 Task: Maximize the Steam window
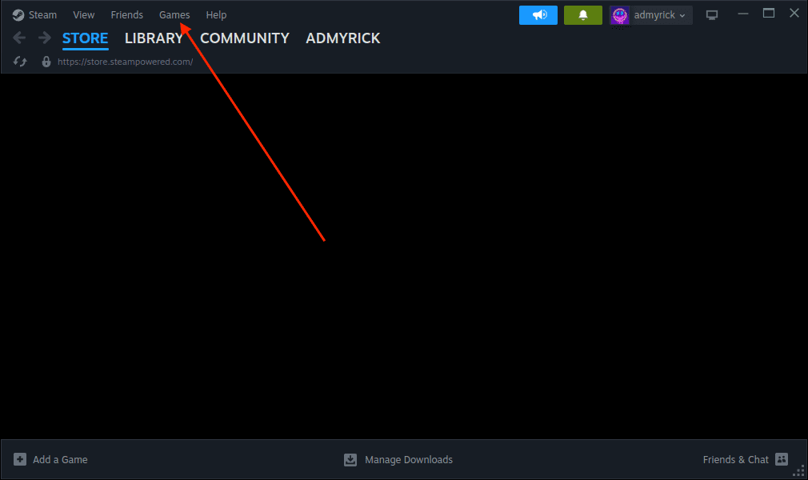(768, 14)
